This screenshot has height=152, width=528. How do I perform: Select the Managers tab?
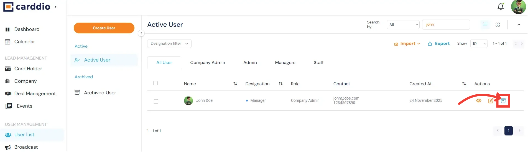click(285, 63)
